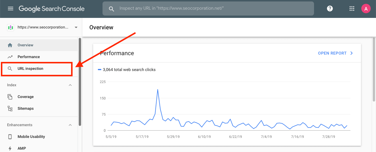This screenshot has height=152, width=376.
Task: Click the search magnifier in the URL bar
Action: pyautogui.click(x=111, y=9)
